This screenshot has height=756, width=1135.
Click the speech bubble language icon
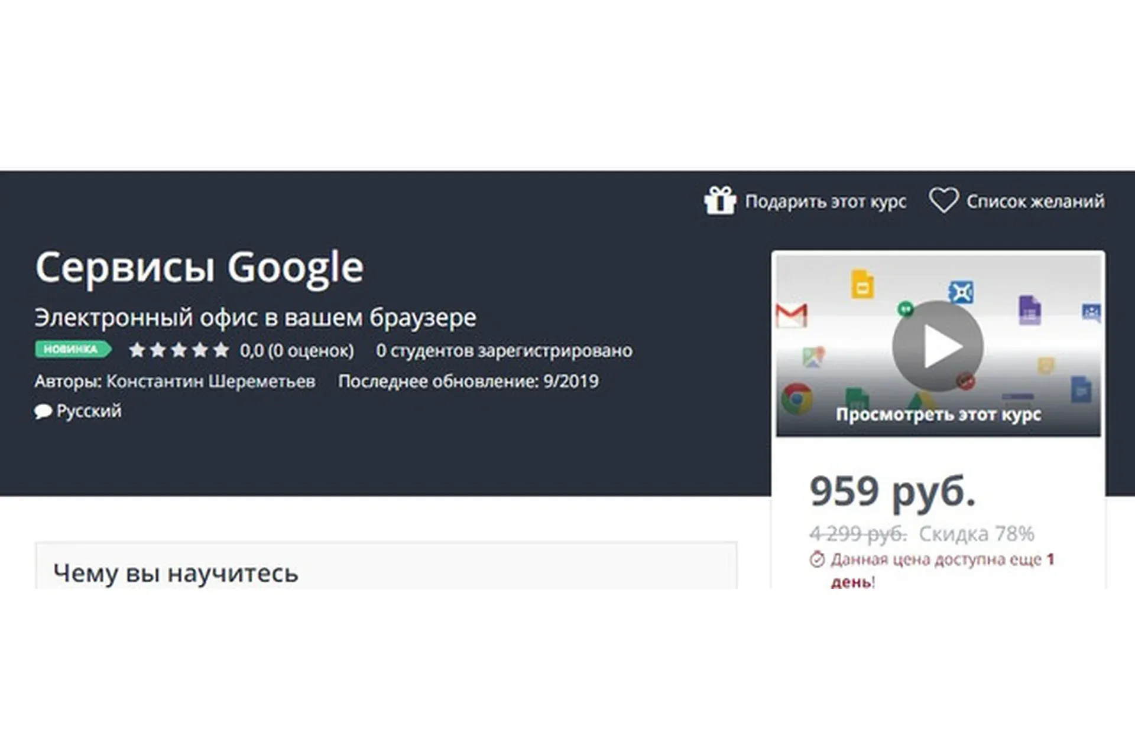coord(43,411)
